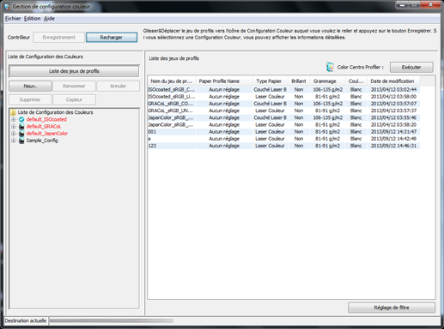Click the default_GRACoL configuration icon
Viewport: 444px width, 329px height.
coord(21,127)
